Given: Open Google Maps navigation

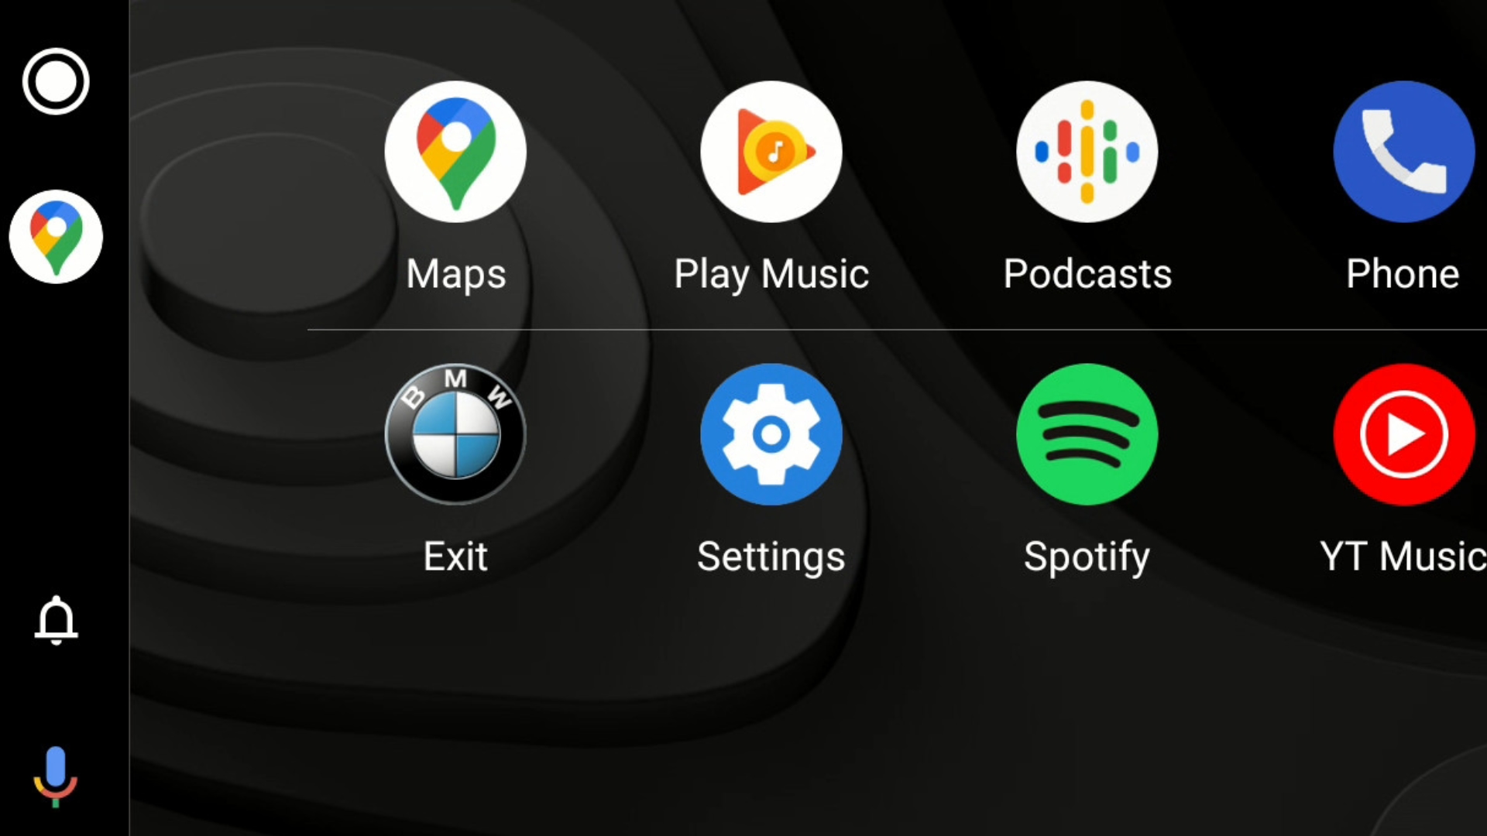Looking at the screenshot, I should (x=455, y=151).
